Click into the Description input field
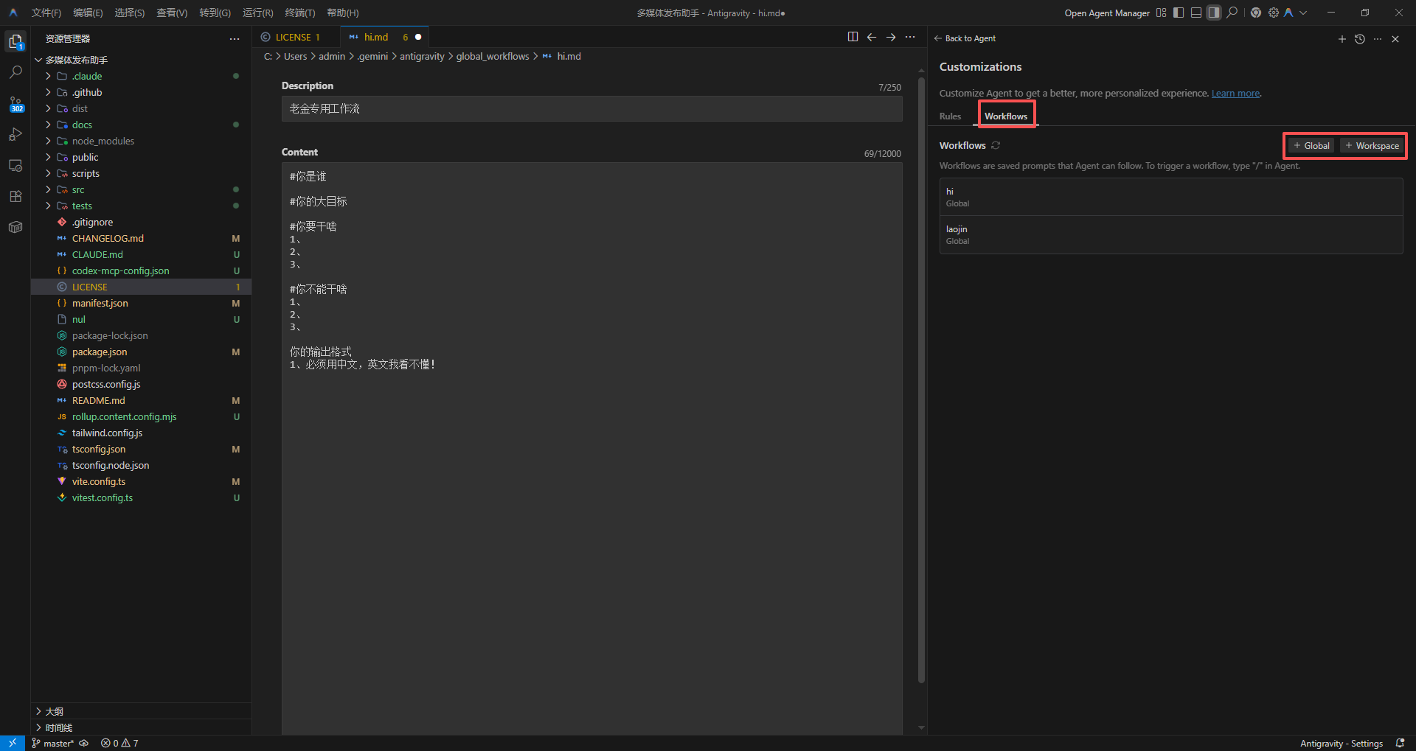 tap(591, 108)
